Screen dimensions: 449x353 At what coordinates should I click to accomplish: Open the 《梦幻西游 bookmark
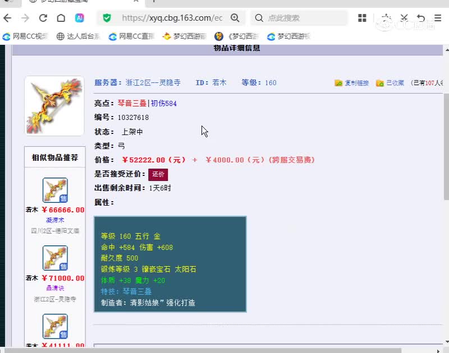click(x=236, y=36)
